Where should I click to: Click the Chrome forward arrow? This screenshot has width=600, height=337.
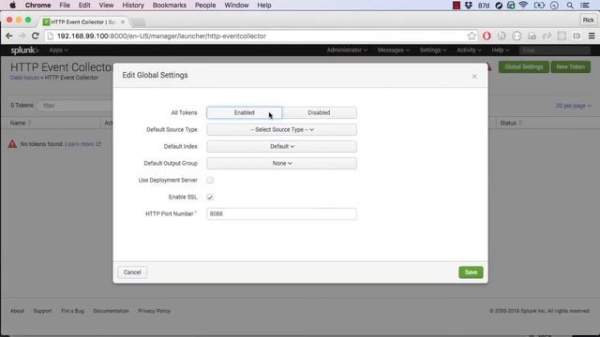coord(22,36)
